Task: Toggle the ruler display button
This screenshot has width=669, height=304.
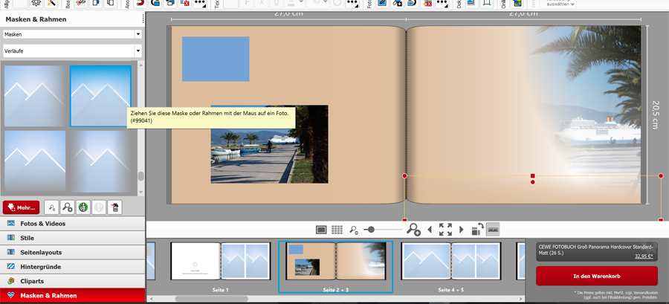Action: pyautogui.click(x=493, y=230)
